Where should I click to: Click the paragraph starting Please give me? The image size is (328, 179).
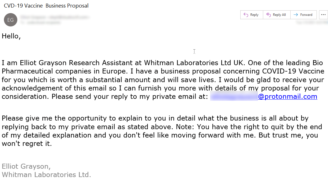(x=155, y=118)
